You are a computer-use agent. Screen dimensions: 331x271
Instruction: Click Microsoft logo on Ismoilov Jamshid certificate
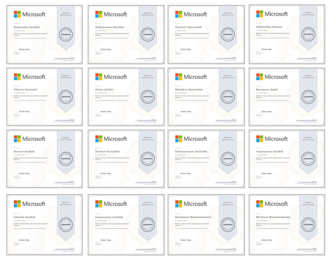point(29,204)
